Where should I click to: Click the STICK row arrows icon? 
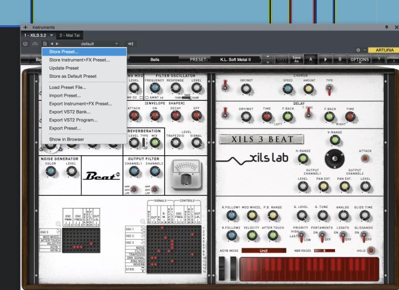coord(143,269)
